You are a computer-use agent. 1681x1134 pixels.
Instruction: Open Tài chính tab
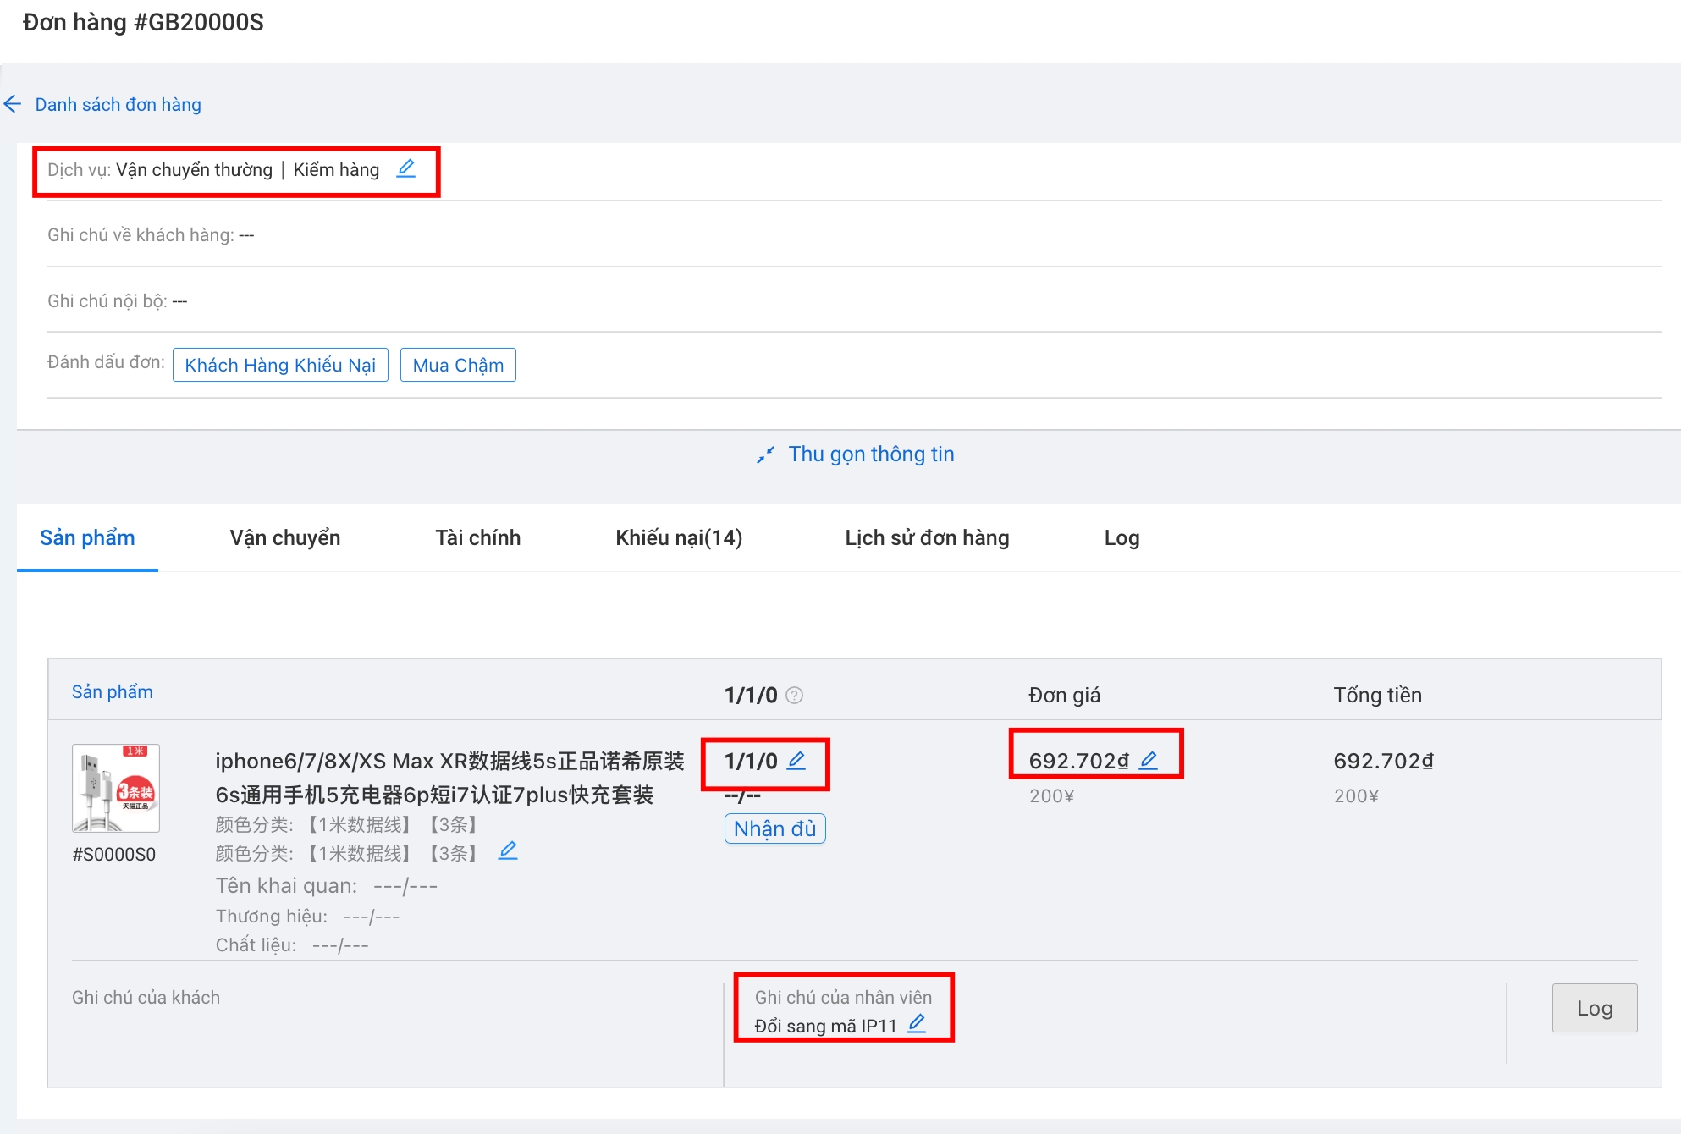[477, 537]
